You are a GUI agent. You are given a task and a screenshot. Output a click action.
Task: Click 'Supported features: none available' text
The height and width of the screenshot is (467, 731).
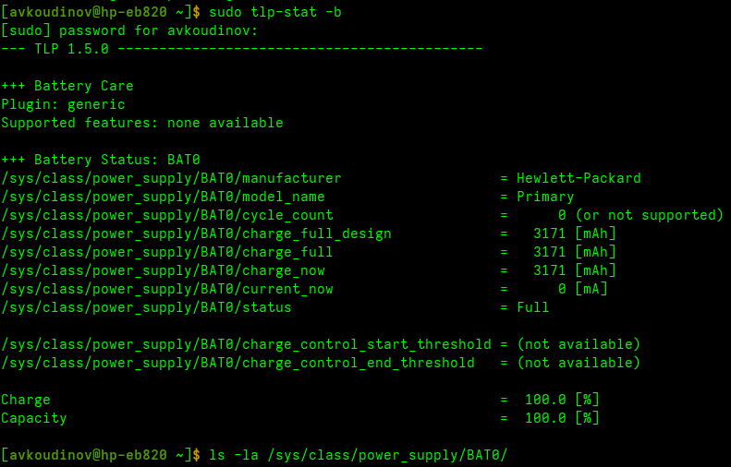coord(142,123)
